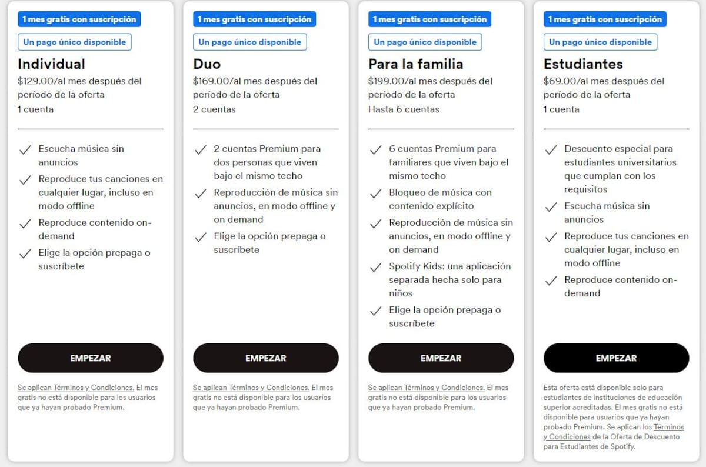Click checkmark next to 'Reproduce contenido on-demand' in Individual

pos(25,224)
